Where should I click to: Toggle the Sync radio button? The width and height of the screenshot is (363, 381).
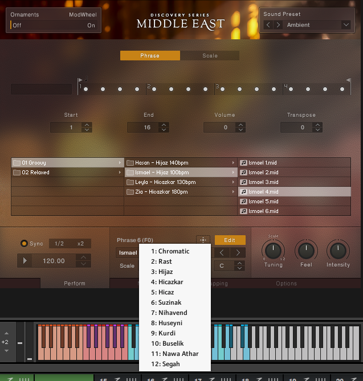tap(24, 244)
